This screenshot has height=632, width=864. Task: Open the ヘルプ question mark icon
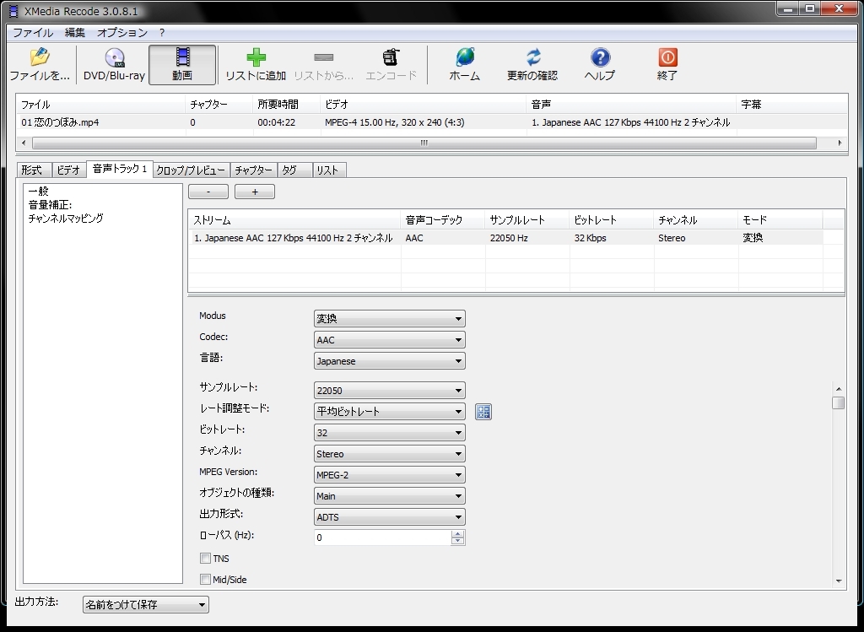(x=600, y=57)
